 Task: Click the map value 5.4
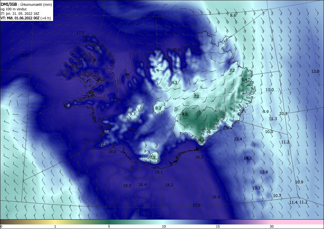click(244, 80)
